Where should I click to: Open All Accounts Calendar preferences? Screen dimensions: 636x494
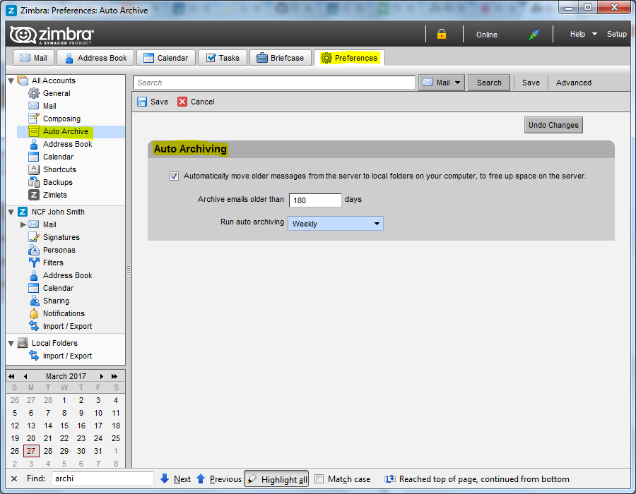click(58, 157)
